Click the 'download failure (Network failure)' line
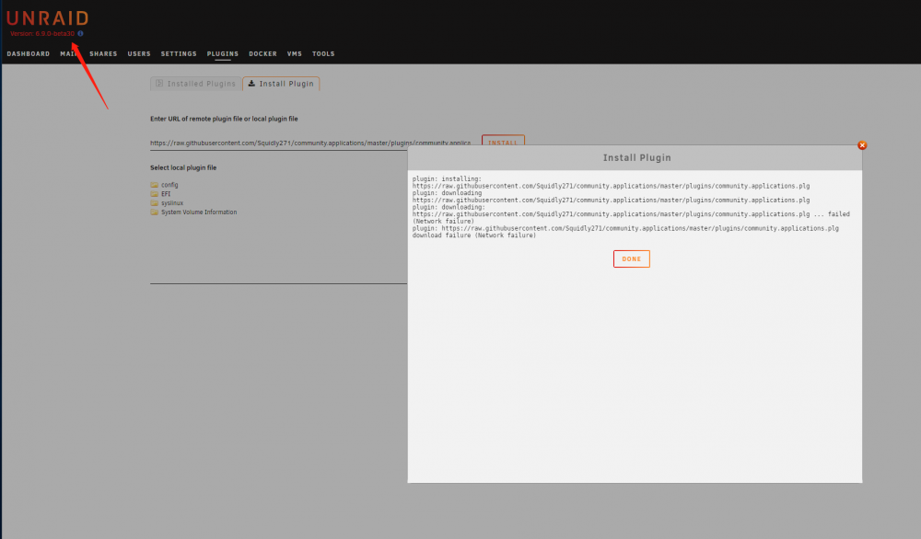The height and width of the screenshot is (539, 921). [x=474, y=235]
